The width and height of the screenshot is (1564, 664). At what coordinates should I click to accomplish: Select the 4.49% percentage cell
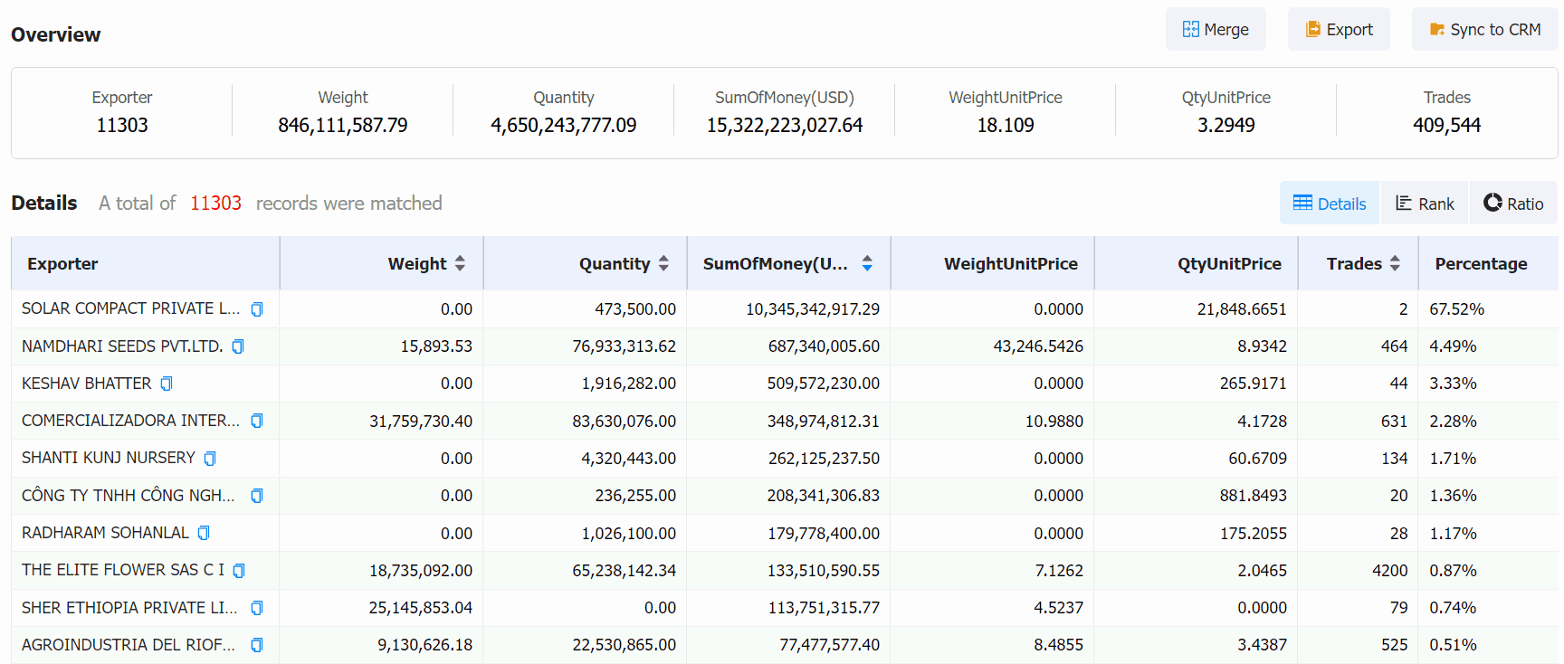point(1454,346)
